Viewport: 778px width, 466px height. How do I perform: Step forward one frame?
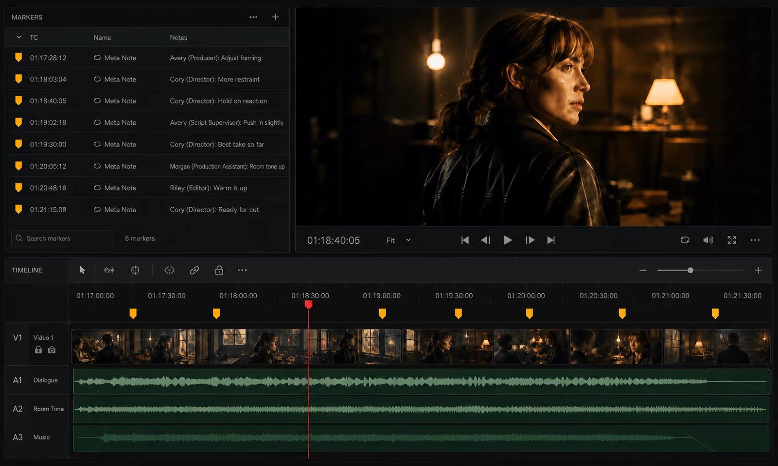pyautogui.click(x=530, y=240)
